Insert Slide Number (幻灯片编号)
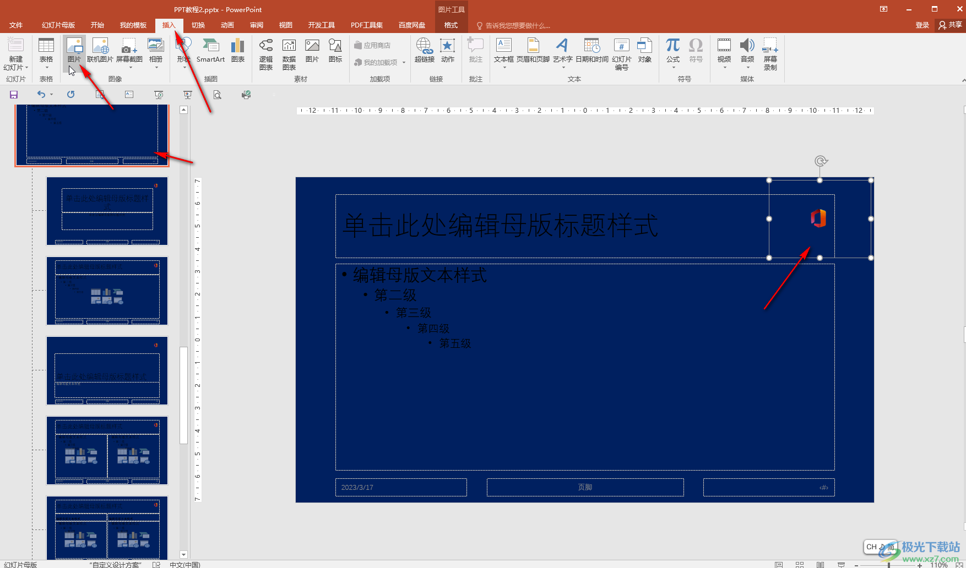The height and width of the screenshot is (568, 966). pos(622,54)
